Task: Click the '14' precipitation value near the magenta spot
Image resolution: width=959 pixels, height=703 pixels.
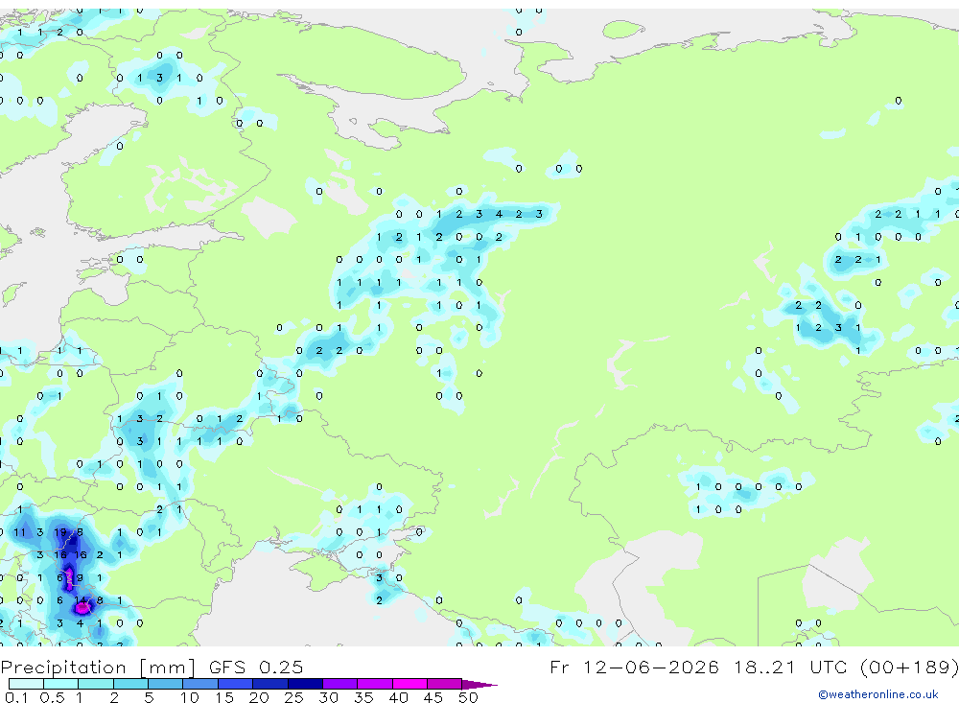Action: [81, 600]
